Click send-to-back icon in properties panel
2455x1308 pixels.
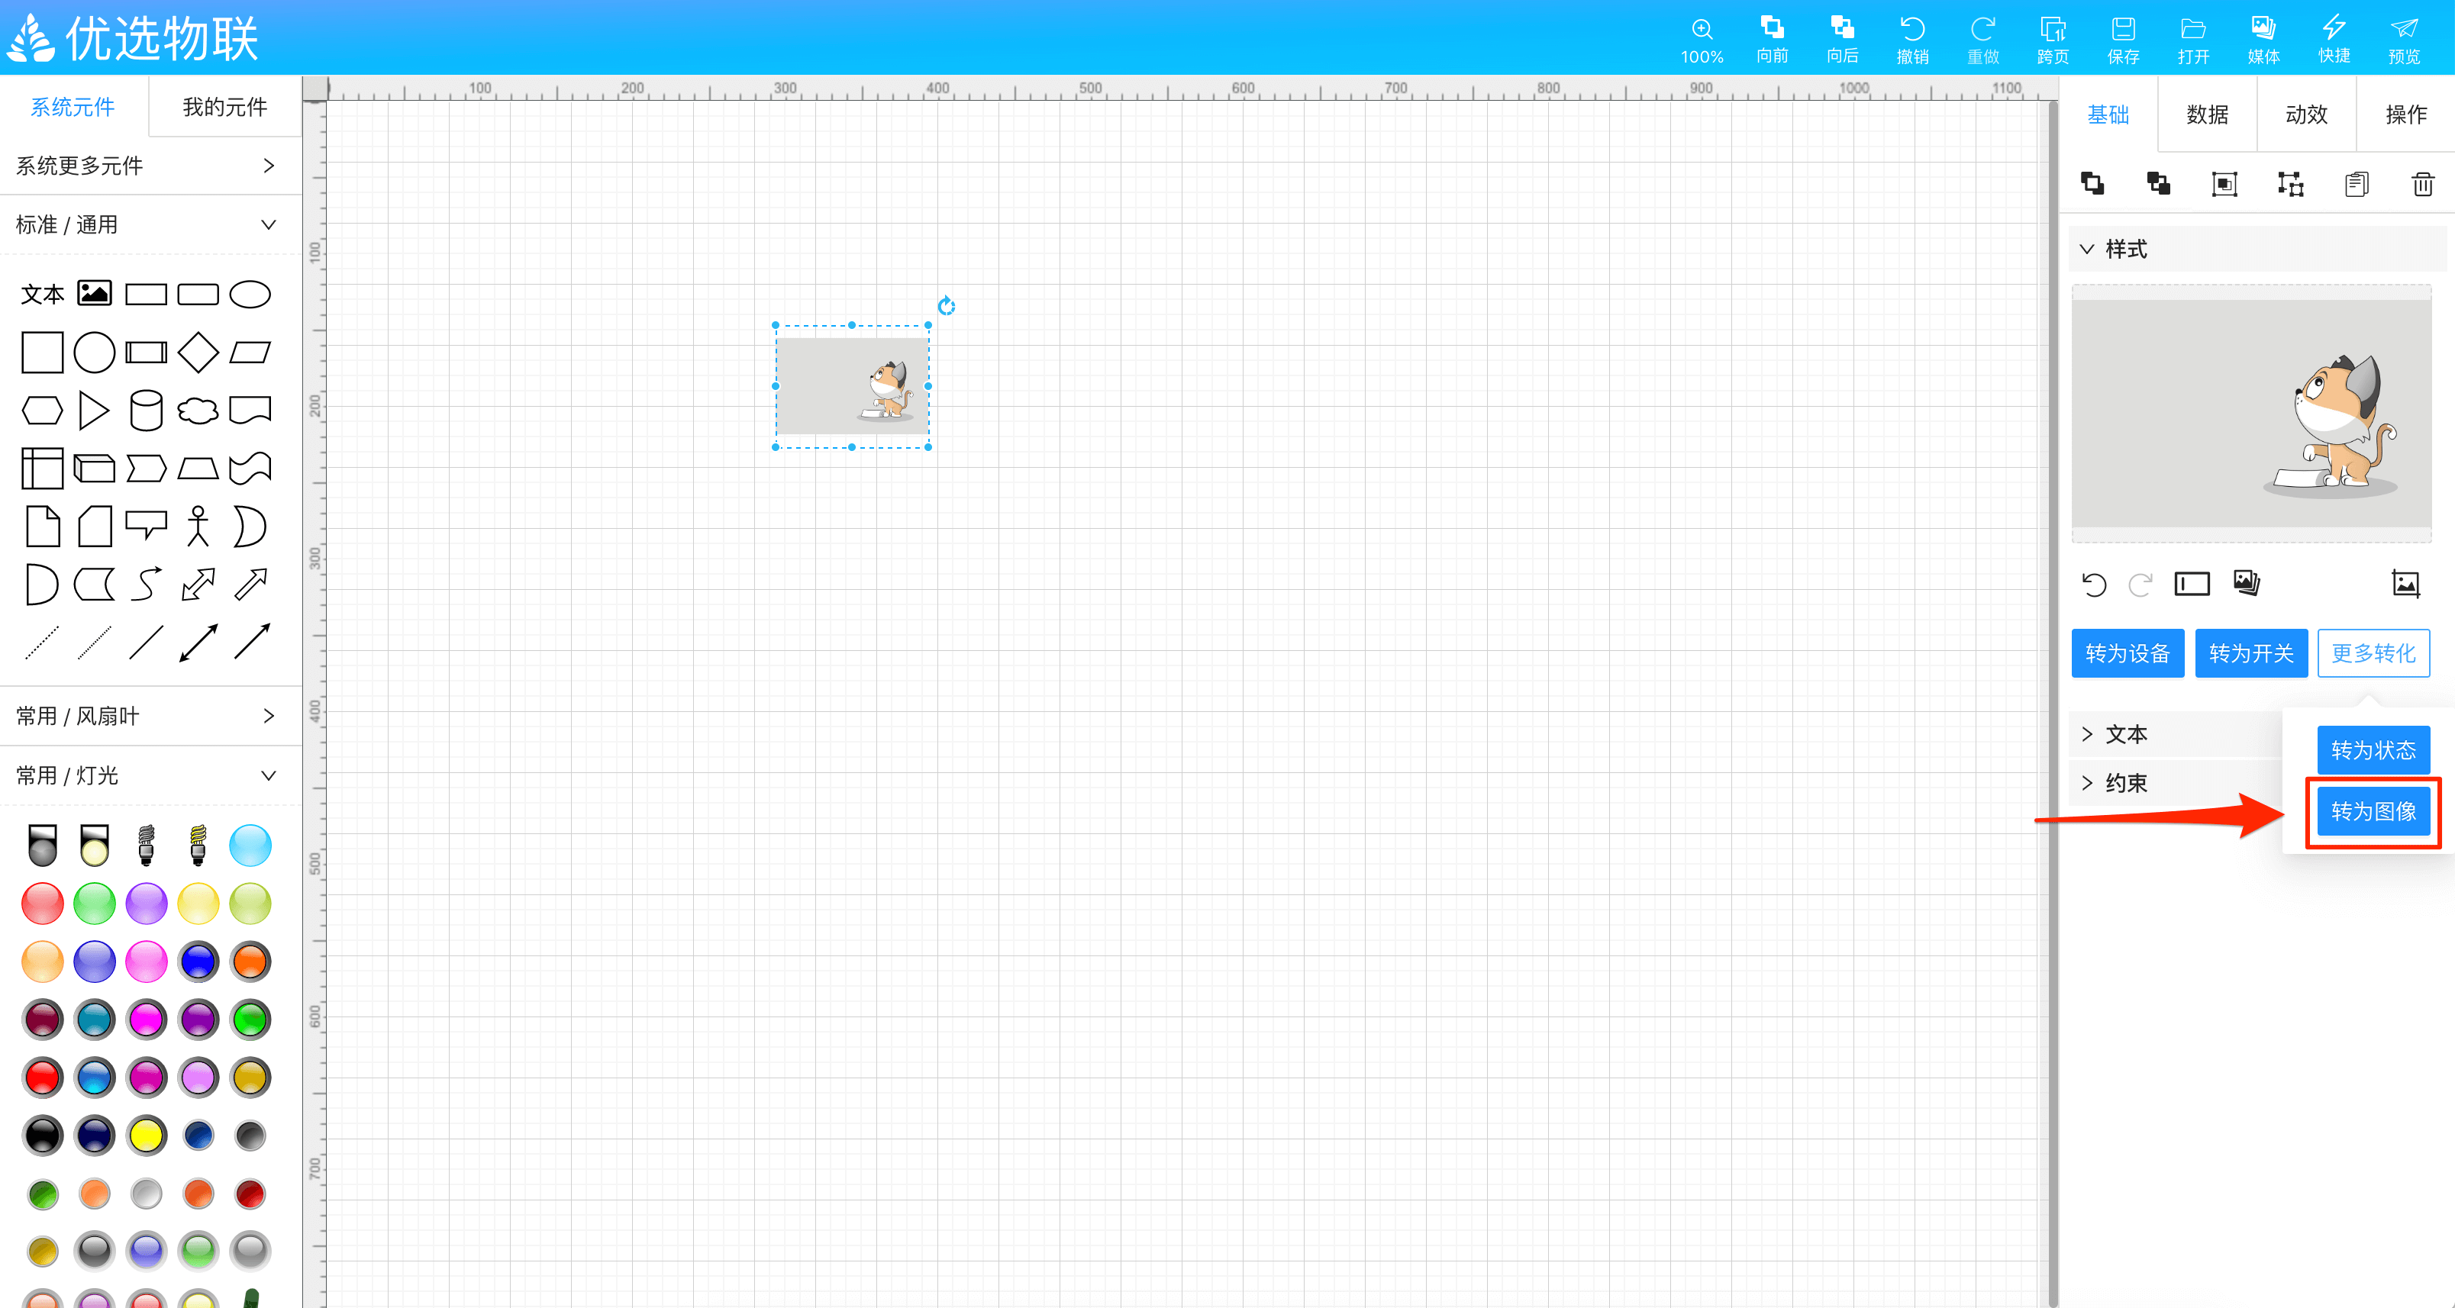2159,184
